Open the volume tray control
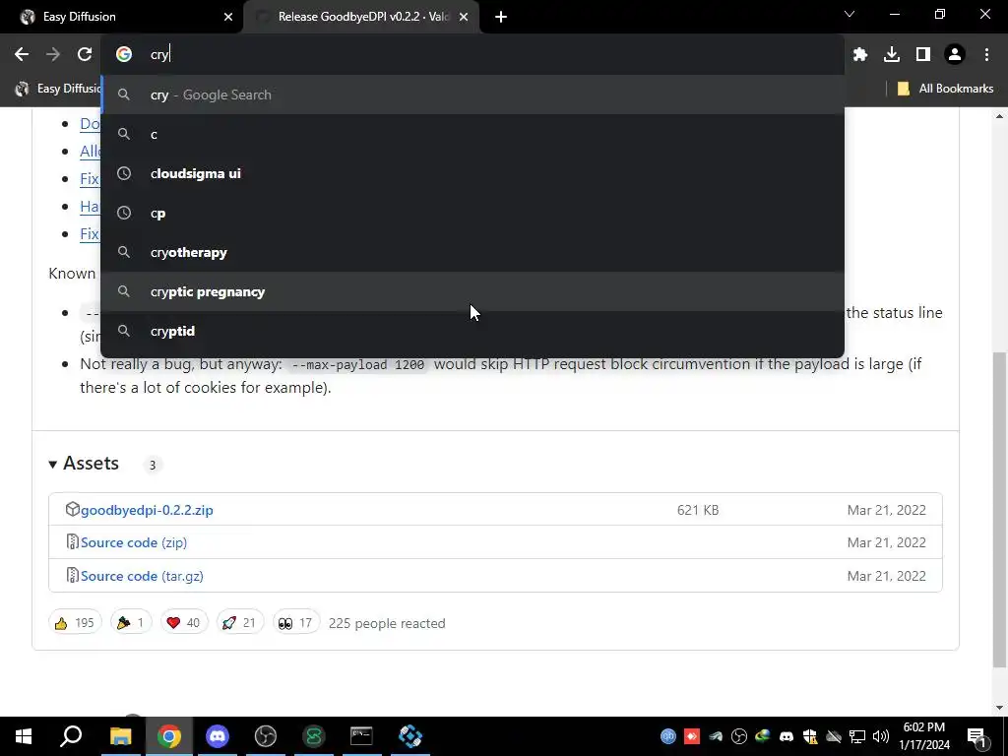1008x756 pixels. [881, 736]
